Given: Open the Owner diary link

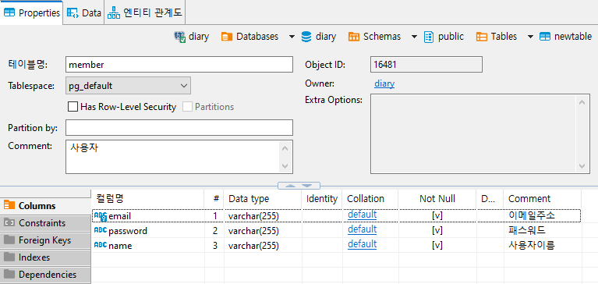Looking at the screenshot, I should [x=384, y=83].
